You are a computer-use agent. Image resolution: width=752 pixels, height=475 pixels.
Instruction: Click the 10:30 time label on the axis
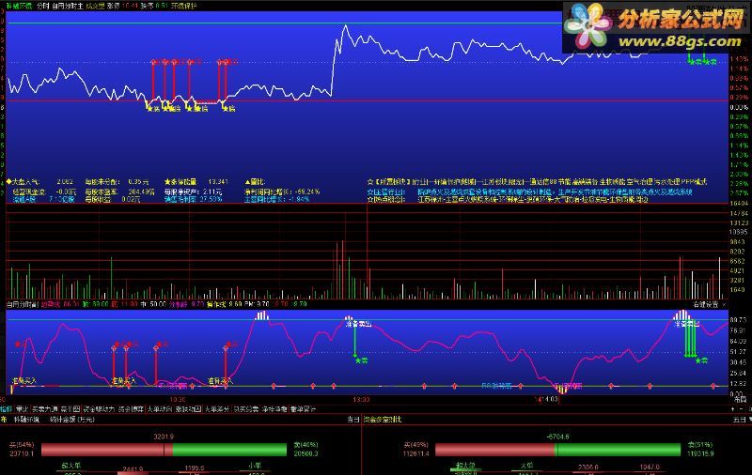point(178,399)
